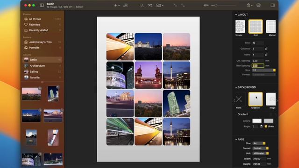The image size is (299, 168).
Task: Select the Berlin album
Action: pos(42,60)
